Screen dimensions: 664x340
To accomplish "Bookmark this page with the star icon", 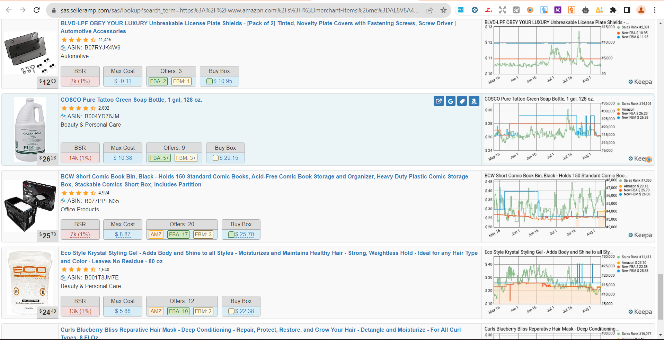I will point(443,10).
